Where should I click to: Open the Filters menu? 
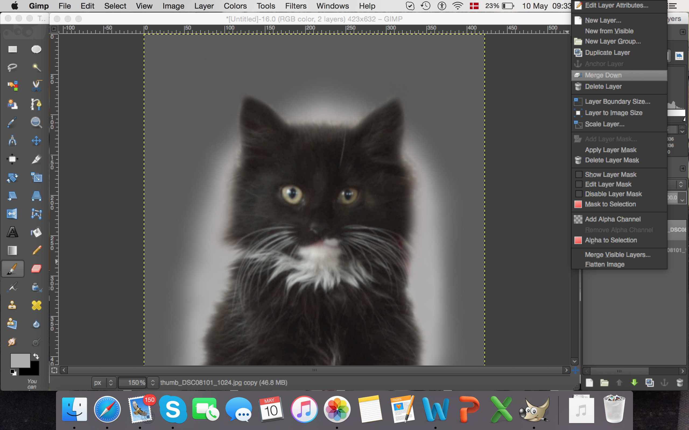296,6
